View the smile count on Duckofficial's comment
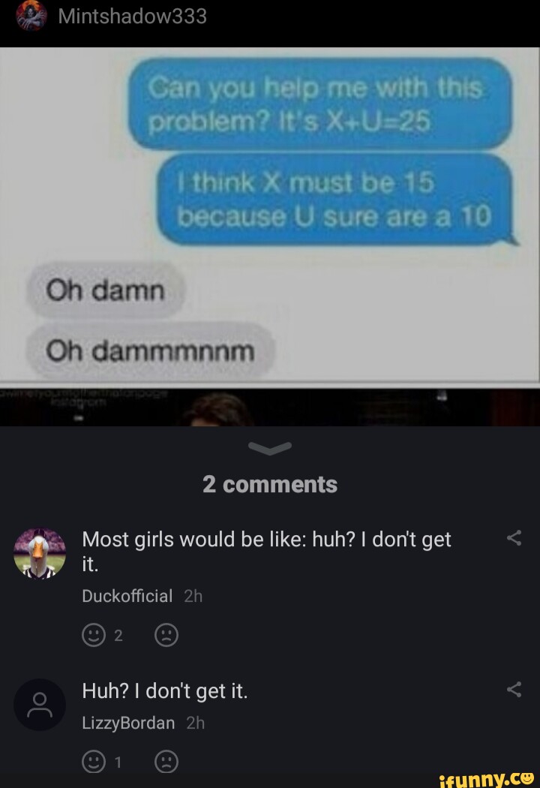540x788 pixels. tap(118, 636)
